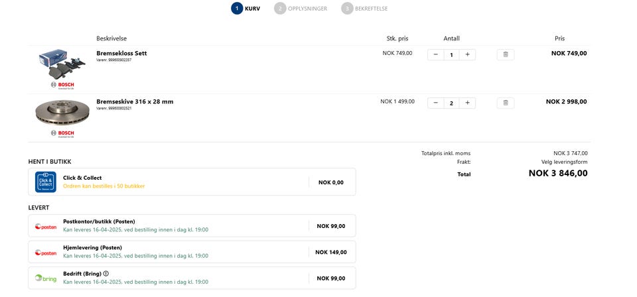Image resolution: width=637 pixels, height=297 pixels.
Task: Increase Bremsekloss Sett quantity with plus
Action: (467, 54)
